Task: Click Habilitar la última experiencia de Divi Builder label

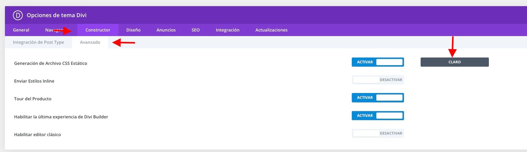Action: click(x=61, y=117)
